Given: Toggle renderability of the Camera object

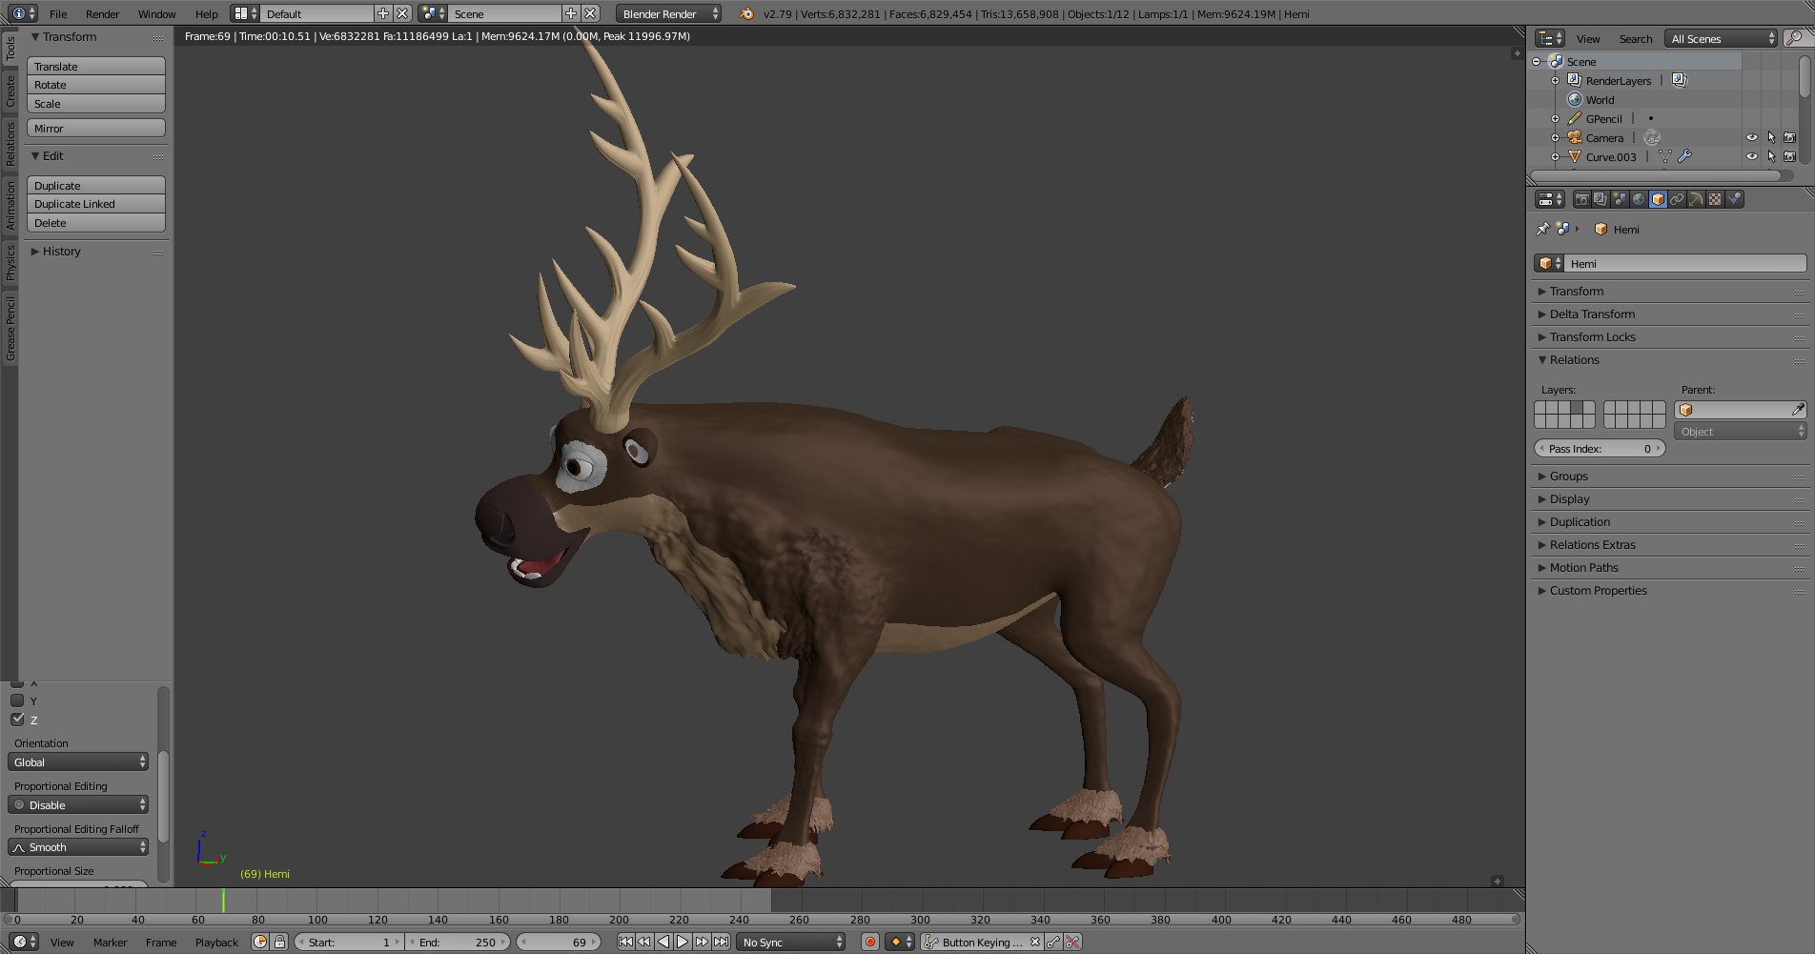Looking at the screenshot, I should click(1790, 137).
